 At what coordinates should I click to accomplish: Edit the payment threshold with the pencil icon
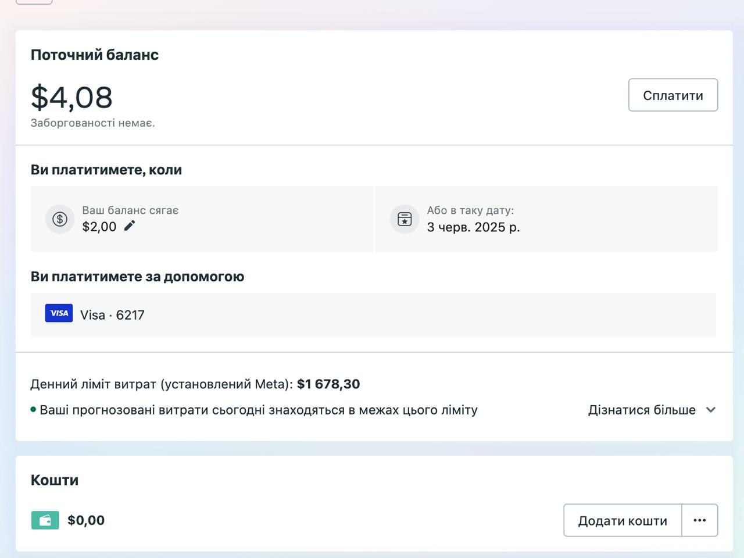point(130,226)
